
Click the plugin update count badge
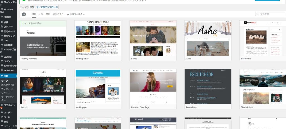(1, 108)
